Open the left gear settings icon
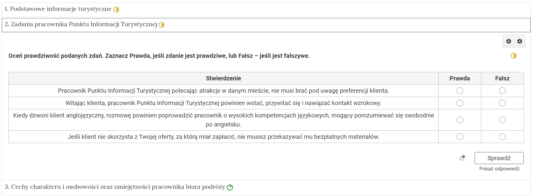The height and width of the screenshot is (196, 533). (509, 41)
